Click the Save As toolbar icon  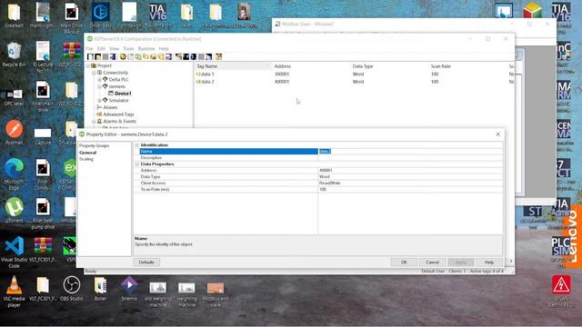point(113,56)
